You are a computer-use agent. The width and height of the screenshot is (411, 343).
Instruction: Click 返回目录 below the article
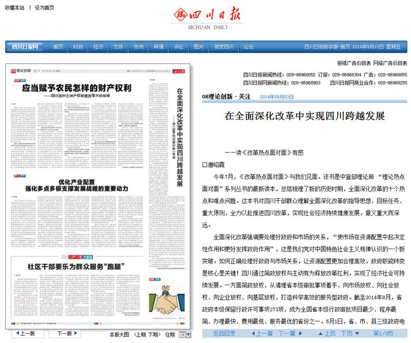click(224, 334)
